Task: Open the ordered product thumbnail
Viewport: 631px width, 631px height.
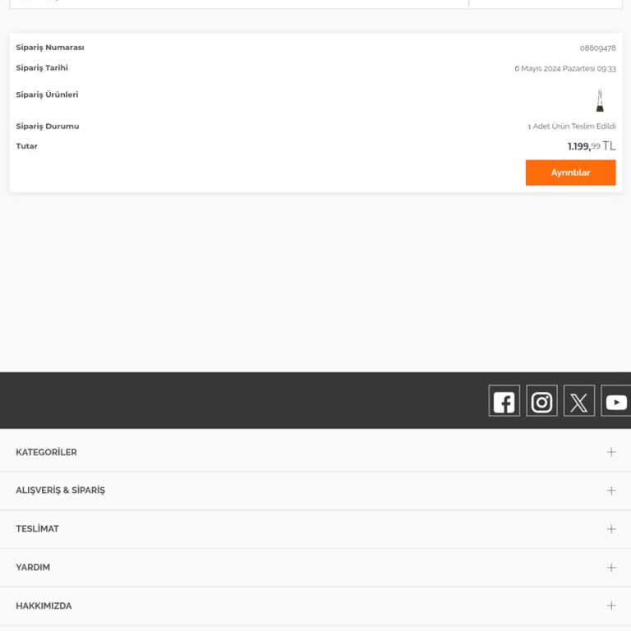Action: [x=600, y=100]
